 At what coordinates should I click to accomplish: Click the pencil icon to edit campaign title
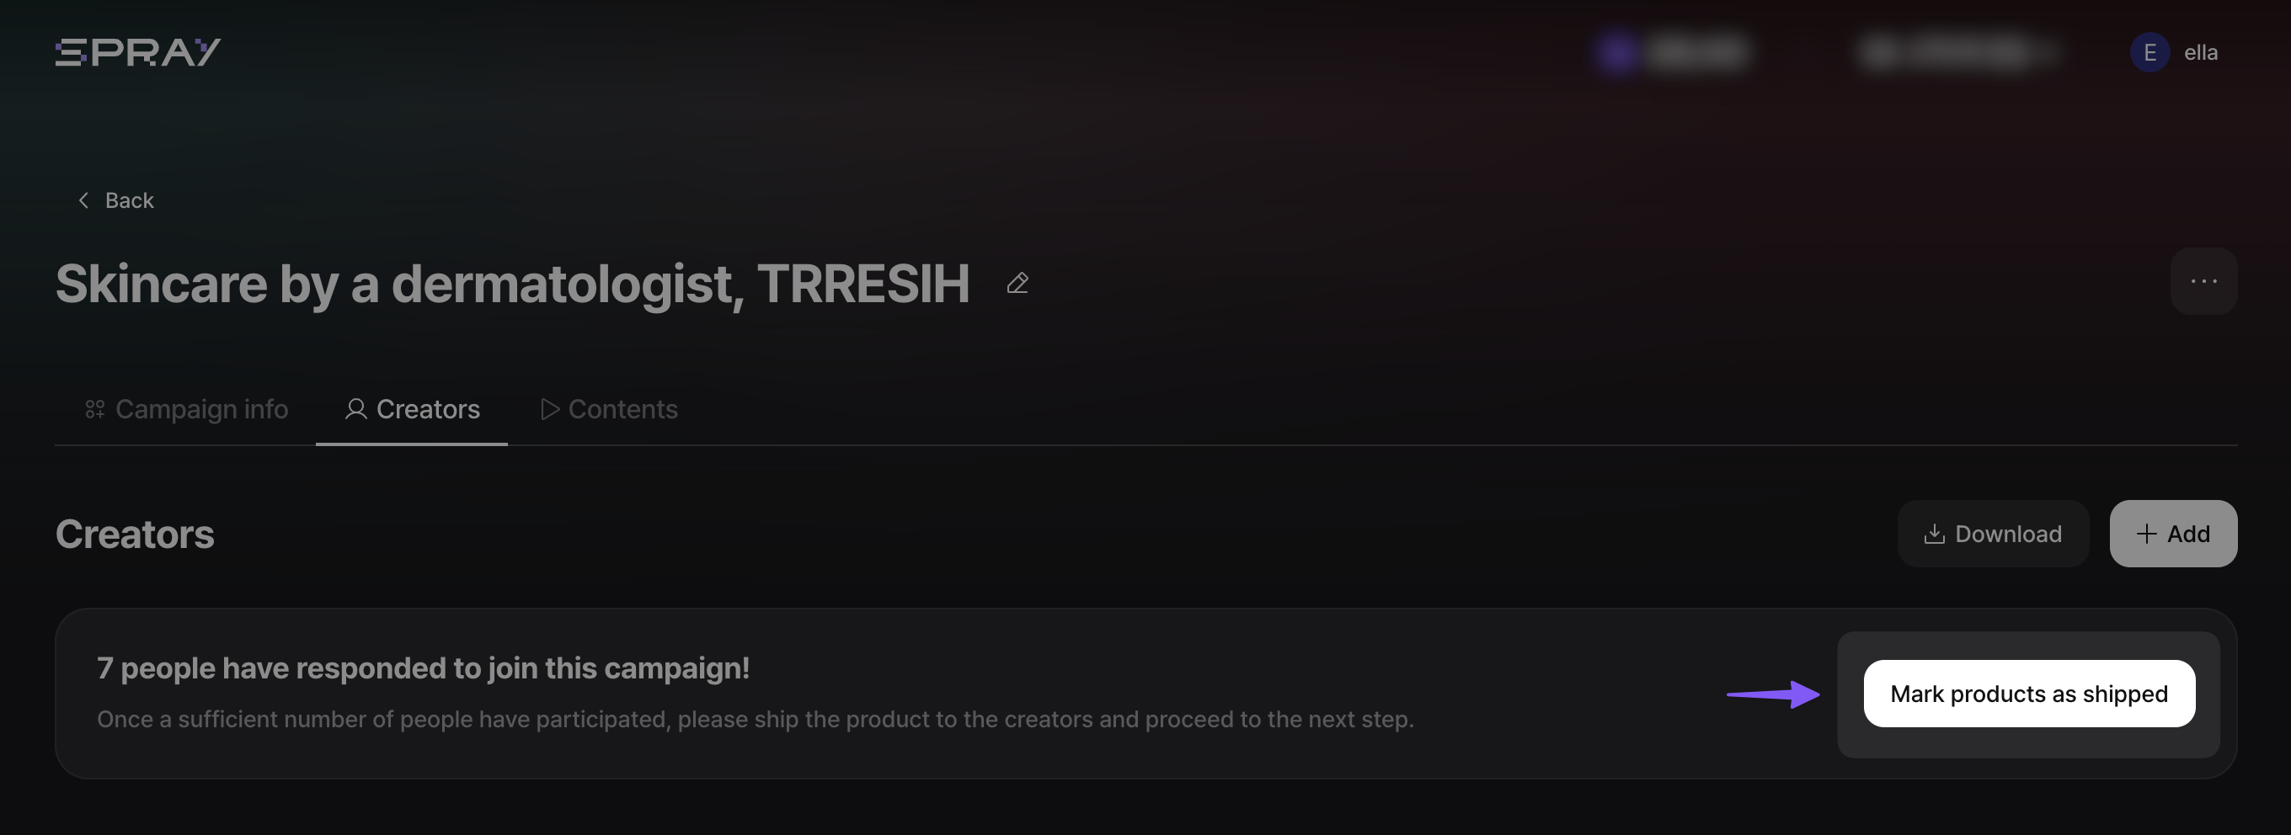click(1017, 283)
